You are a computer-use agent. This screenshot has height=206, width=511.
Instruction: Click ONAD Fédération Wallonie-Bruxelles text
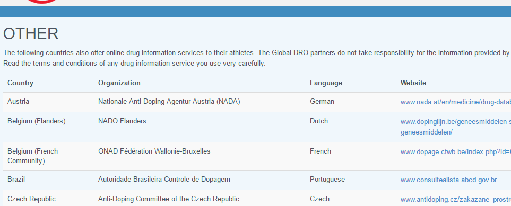coord(154,151)
